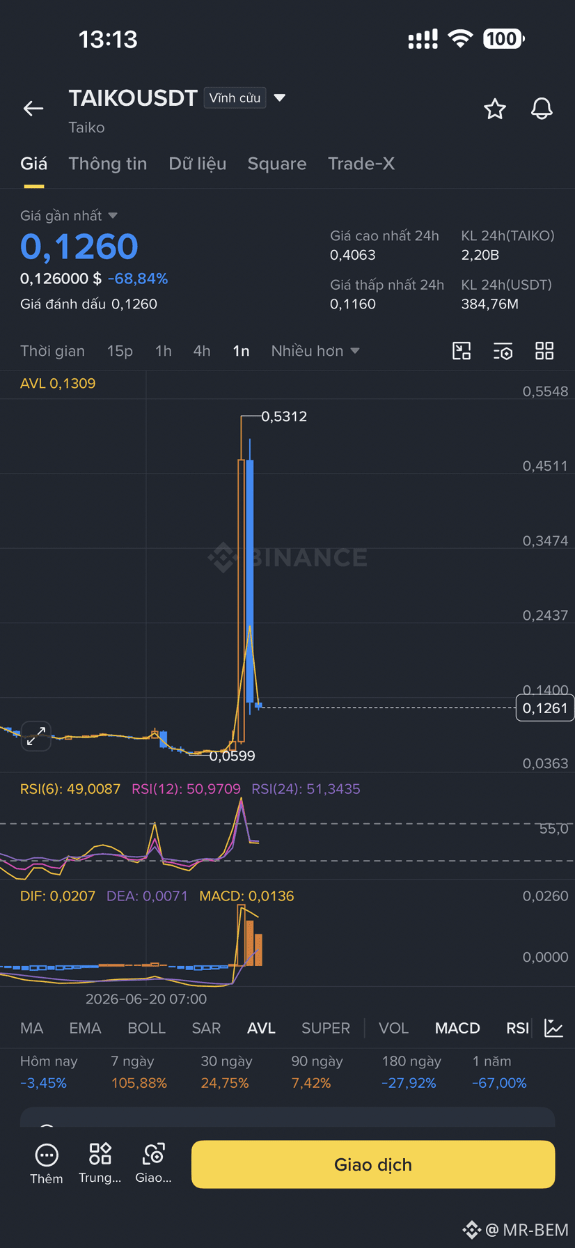Toggle the SUPER indicator

326,1028
